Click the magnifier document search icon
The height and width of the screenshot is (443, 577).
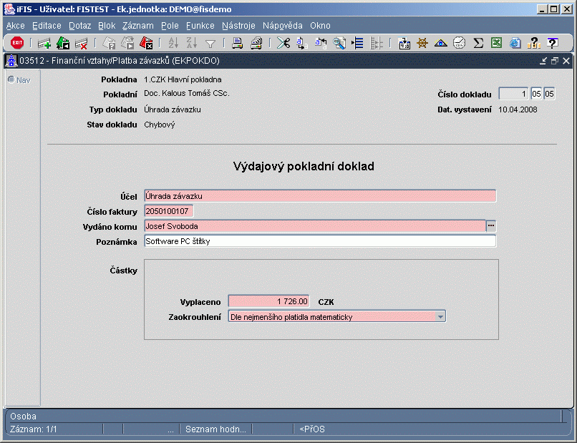coord(339,43)
